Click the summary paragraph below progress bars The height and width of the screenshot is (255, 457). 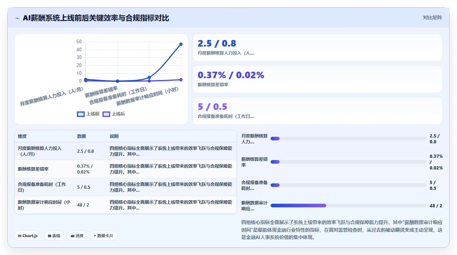tap(343, 230)
